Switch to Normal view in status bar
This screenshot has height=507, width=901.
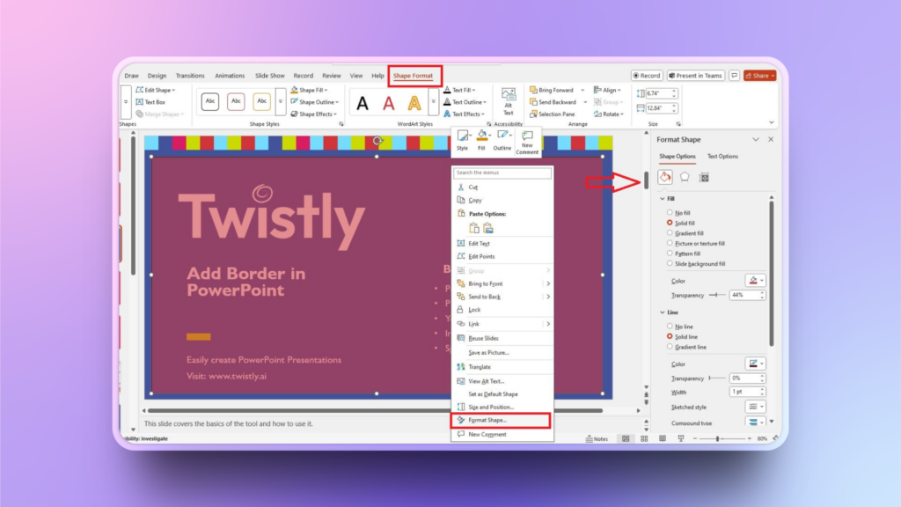click(626, 438)
